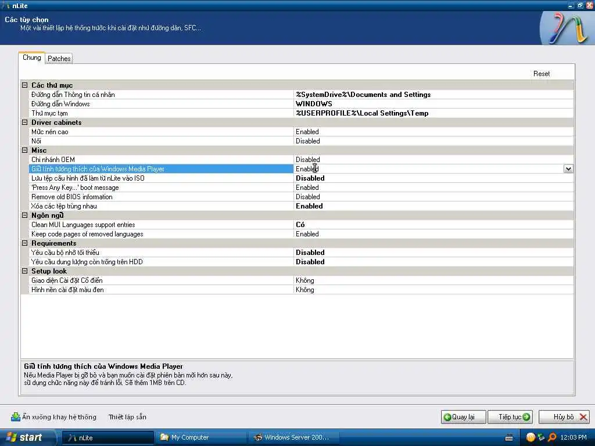This screenshot has width=595, height=446.
Task: Collapse the Các thư mục group
Action: coord(24,85)
